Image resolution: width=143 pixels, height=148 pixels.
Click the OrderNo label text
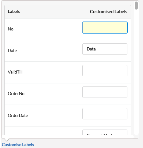pyautogui.click(x=16, y=94)
